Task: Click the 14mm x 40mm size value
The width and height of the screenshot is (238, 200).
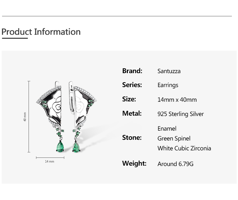Action: pyautogui.click(x=177, y=100)
